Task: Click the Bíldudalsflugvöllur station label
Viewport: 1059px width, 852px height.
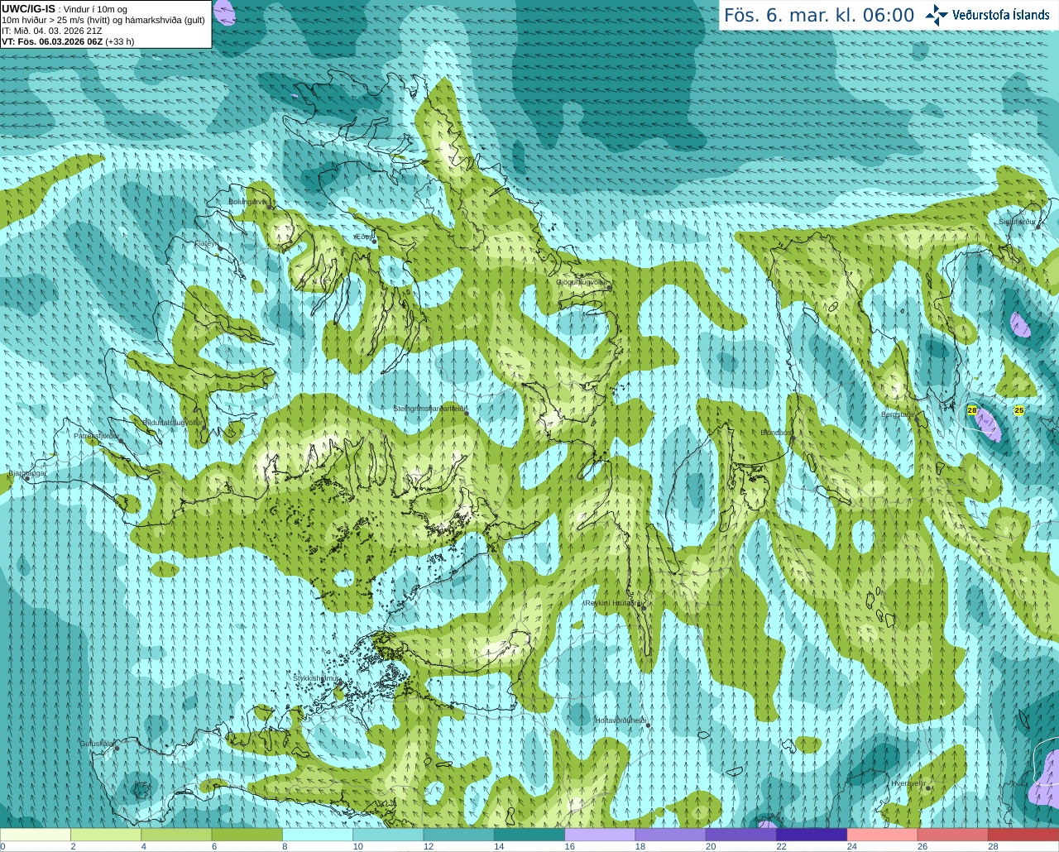Action: click(x=173, y=423)
